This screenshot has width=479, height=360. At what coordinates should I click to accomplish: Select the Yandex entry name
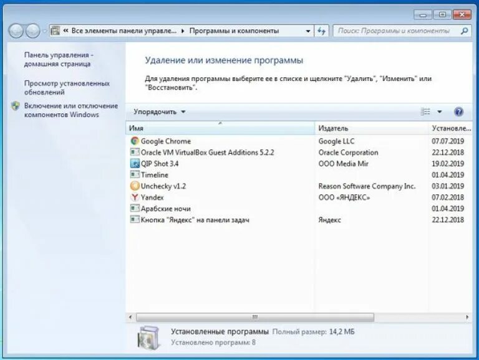point(152,197)
